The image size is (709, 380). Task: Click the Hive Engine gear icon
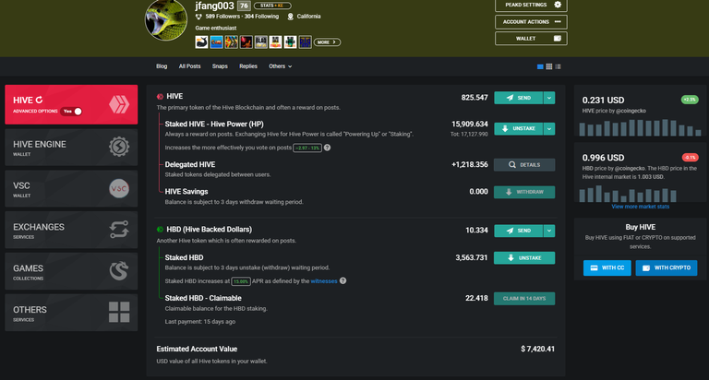pyautogui.click(x=119, y=147)
